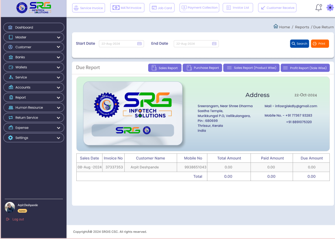335x239 pixels.
Task: Click the Home house icon in the breadcrumb
Action: tap(275, 26)
